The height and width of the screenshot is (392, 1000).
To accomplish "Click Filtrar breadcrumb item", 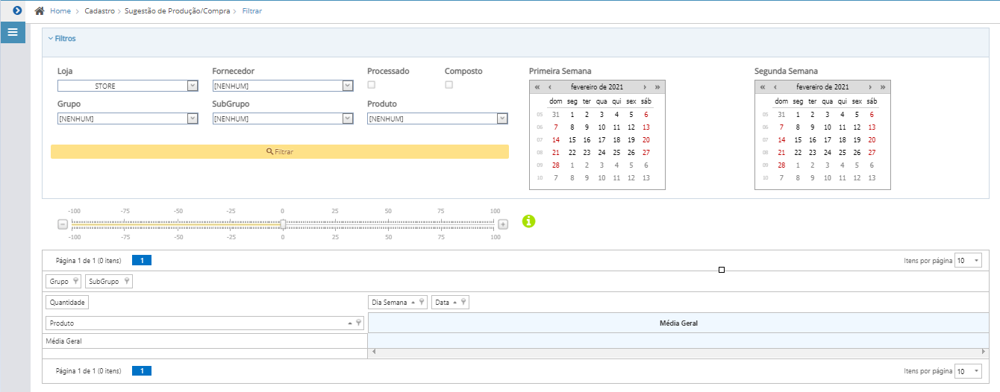I will [x=252, y=11].
